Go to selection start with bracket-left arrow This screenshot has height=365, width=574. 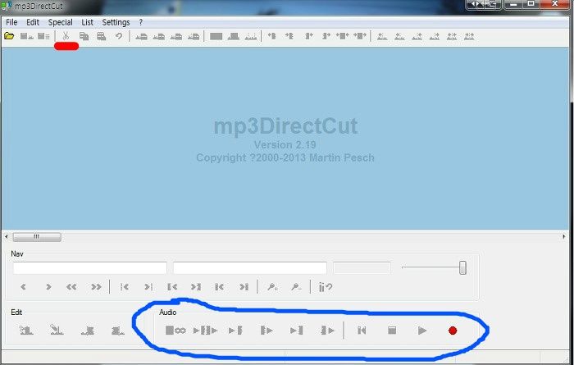click(172, 287)
